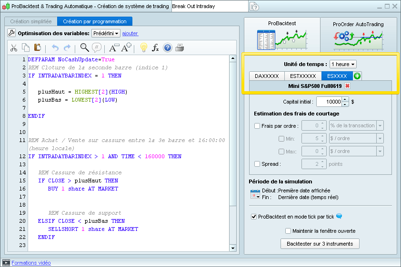The image size is (401, 267).
Task: Add an instrument with green plus
Action: (x=357, y=76)
